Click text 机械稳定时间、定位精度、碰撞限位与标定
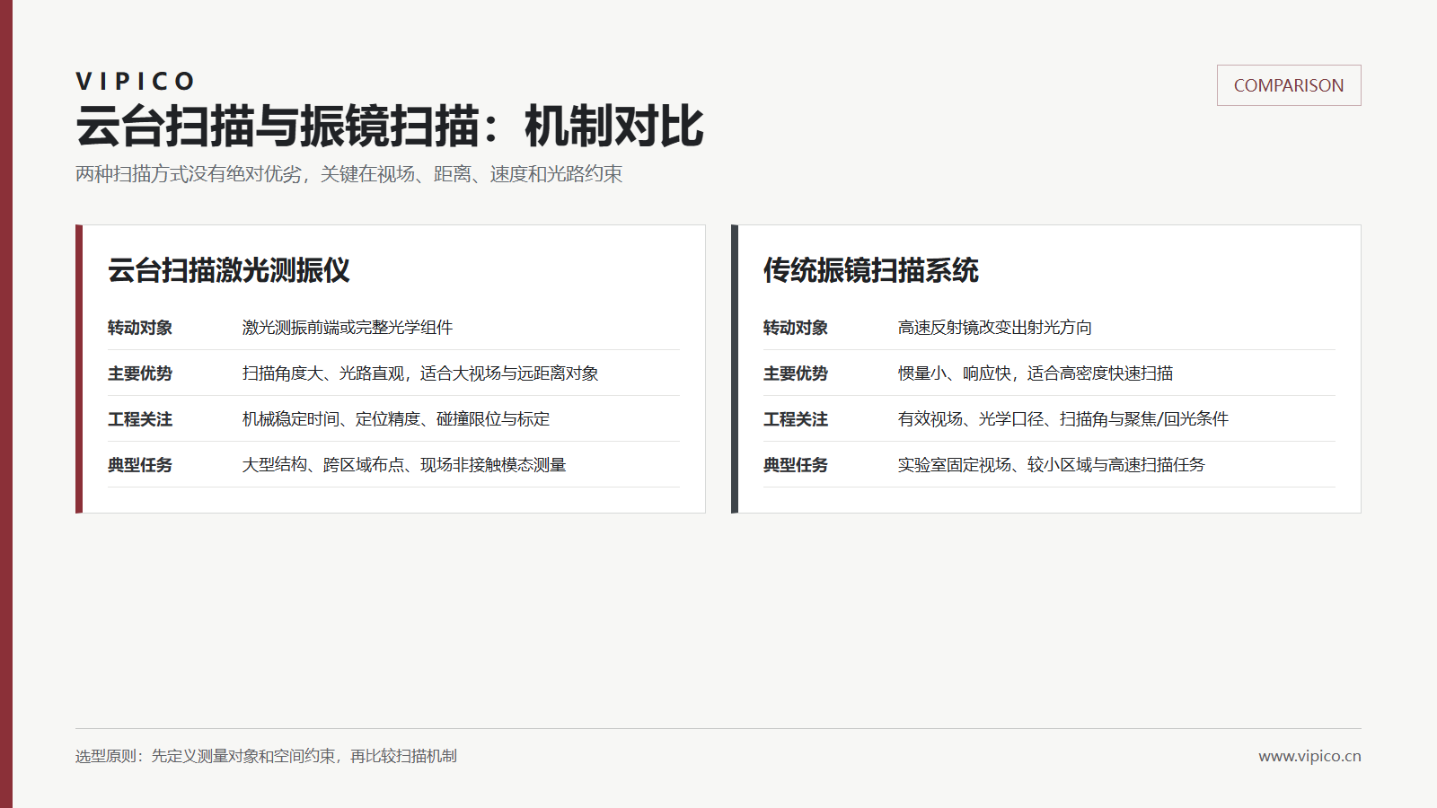Image resolution: width=1437 pixels, height=808 pixels. click(396, 419)
